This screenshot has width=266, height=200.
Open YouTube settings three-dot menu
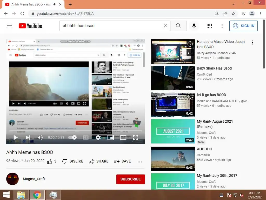point(222,26)
